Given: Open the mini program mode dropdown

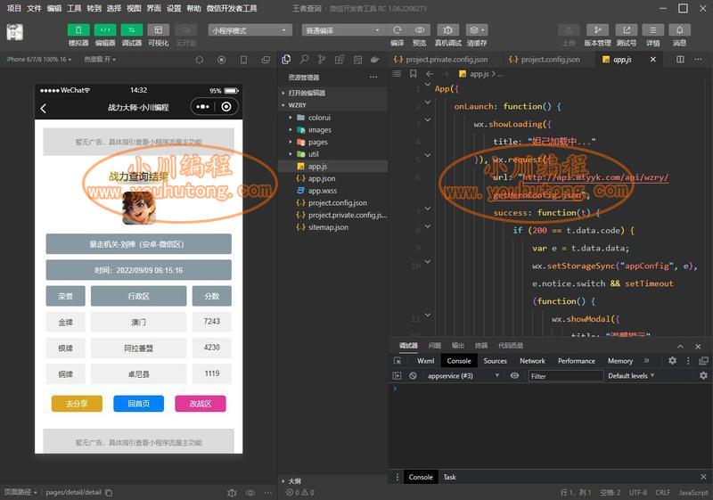Looking at the screenshot, I should 250,30.
